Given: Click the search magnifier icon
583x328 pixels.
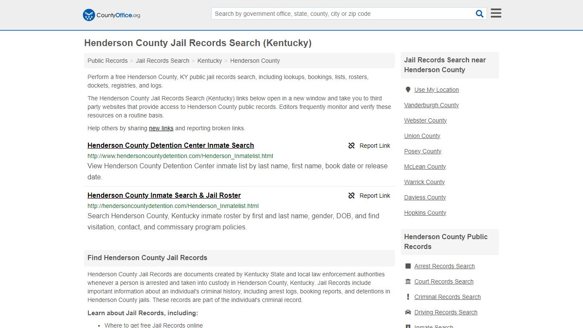Looking at the screenshot, I should [480, 14].
